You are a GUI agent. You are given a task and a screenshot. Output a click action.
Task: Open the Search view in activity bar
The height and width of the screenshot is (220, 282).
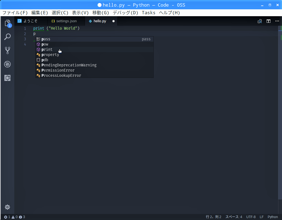(x=7, y=37)
